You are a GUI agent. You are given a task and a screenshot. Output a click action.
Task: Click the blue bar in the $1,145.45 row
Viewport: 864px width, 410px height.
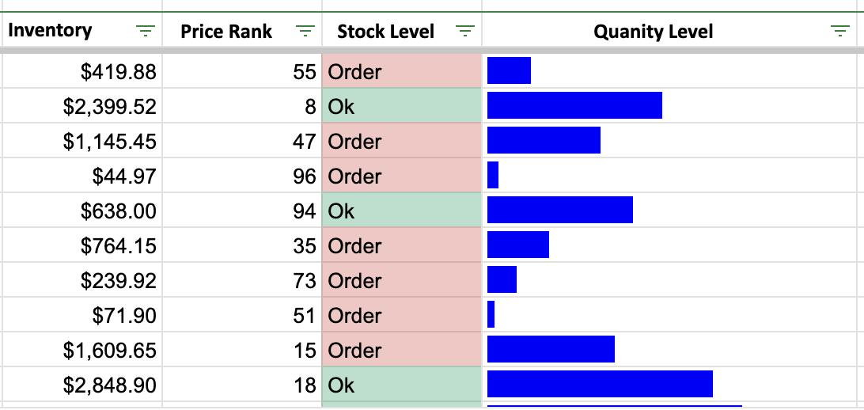pyautogui.click(x=544, y=141)
